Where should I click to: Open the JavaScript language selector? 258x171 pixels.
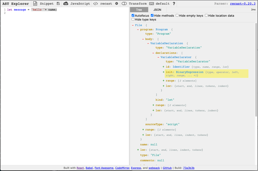coord(77,4)
